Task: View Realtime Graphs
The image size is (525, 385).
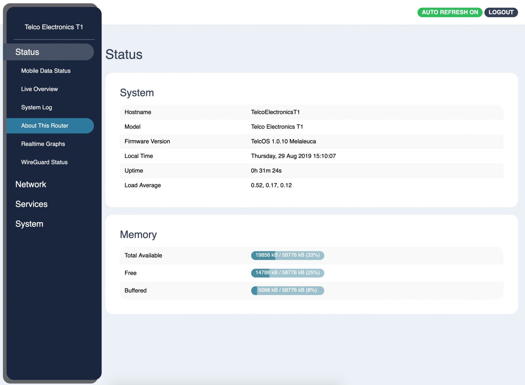Action: coord(43,144)
